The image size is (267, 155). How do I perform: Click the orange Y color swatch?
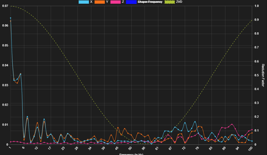coord(100,2)
